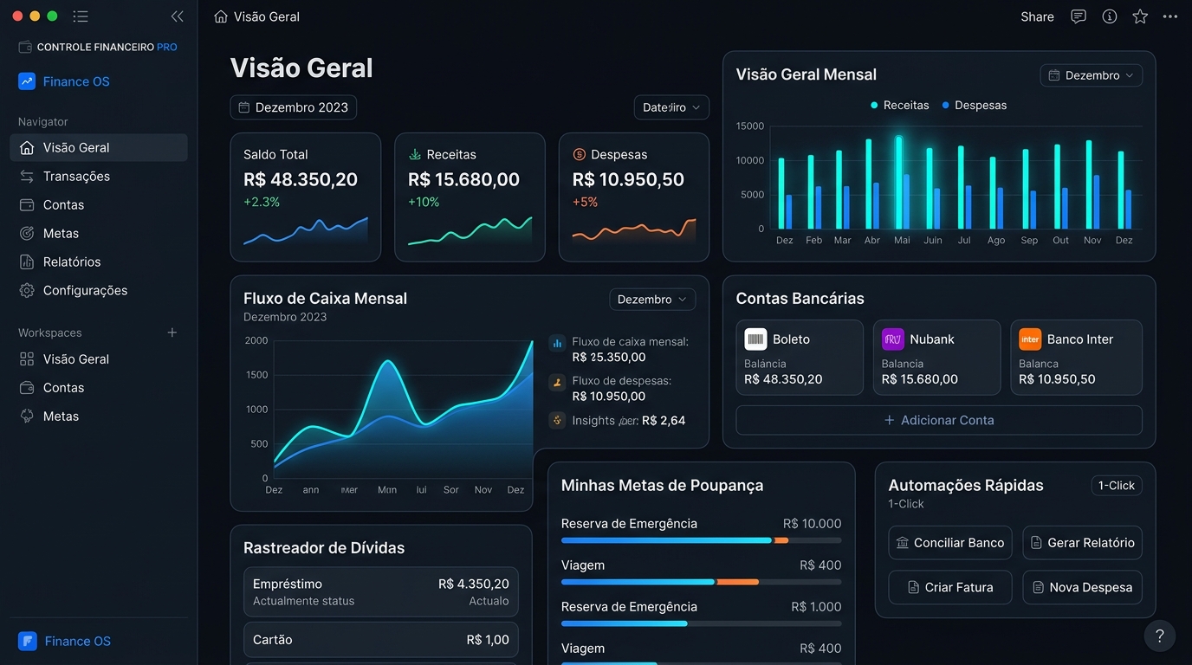Viewport: 1192px width, 665px height.
Task: Click the Fluxo de despesas icon
Action: [557, 382]
